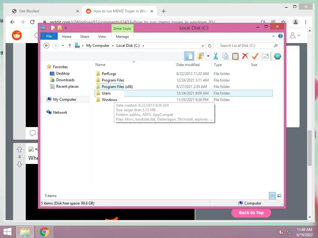Viewport: 318px width, 238px height.
Task: Expand the Explorer ribbon chevron
Action: click(x=273, y=36)
